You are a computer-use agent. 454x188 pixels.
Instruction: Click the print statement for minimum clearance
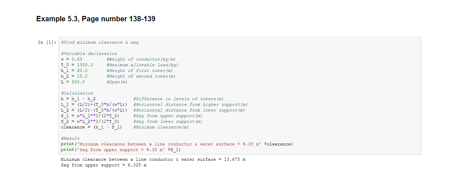coord(177,144)
